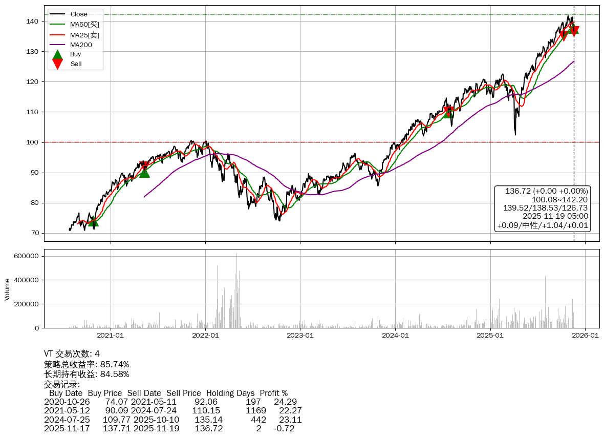Click the Profit % column header
This screenshot has height=438, width=604.
273,393
